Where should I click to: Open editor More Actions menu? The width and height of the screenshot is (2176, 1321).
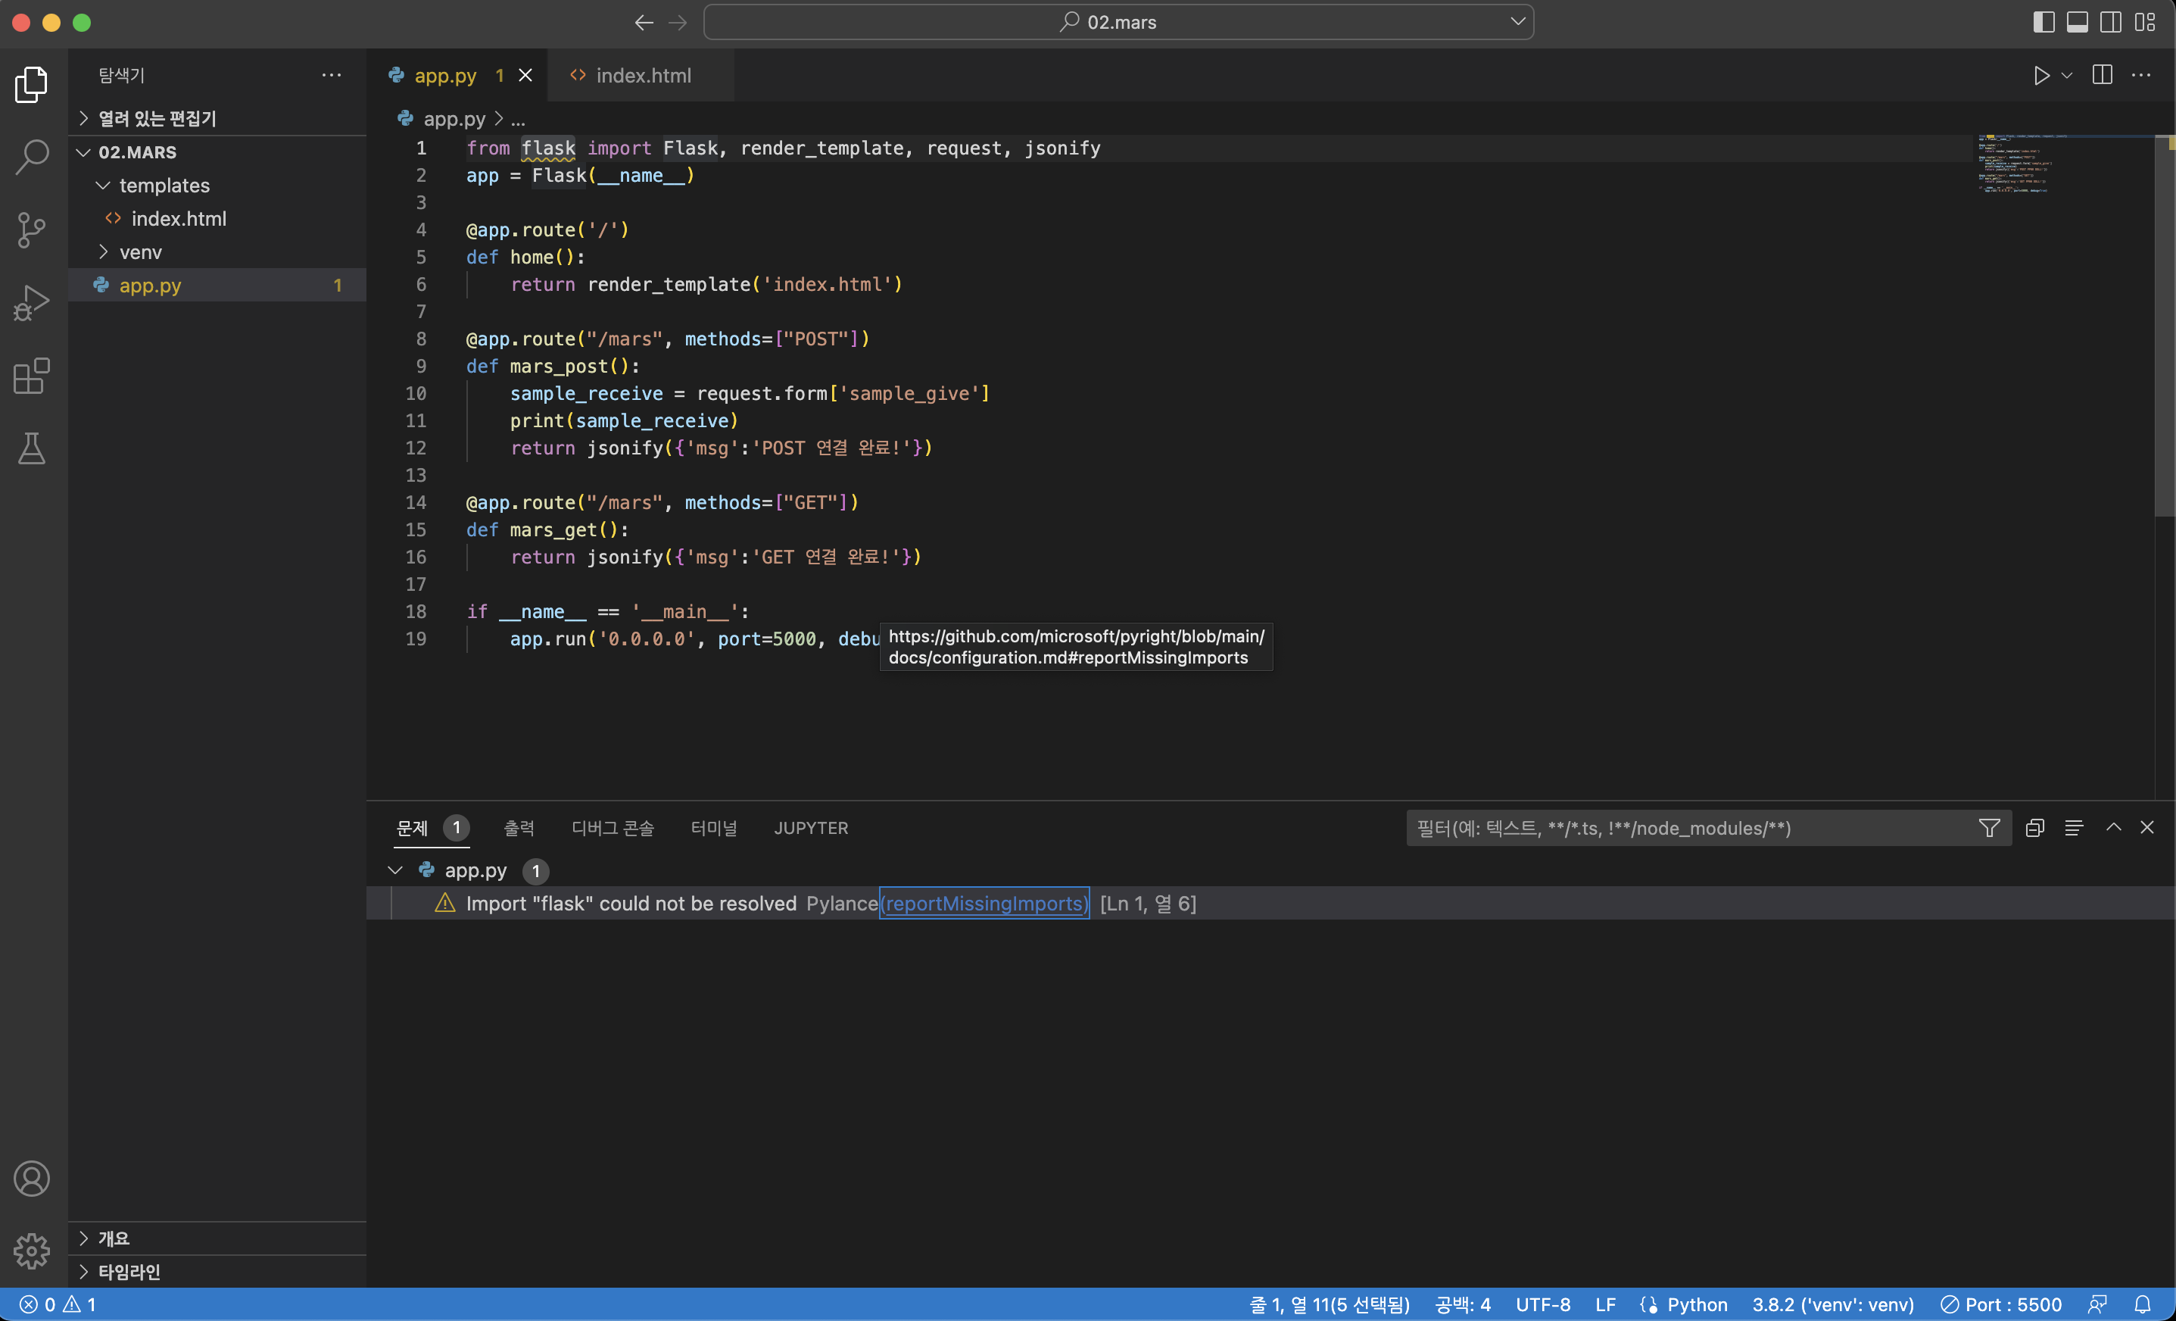click(2142, 75)
